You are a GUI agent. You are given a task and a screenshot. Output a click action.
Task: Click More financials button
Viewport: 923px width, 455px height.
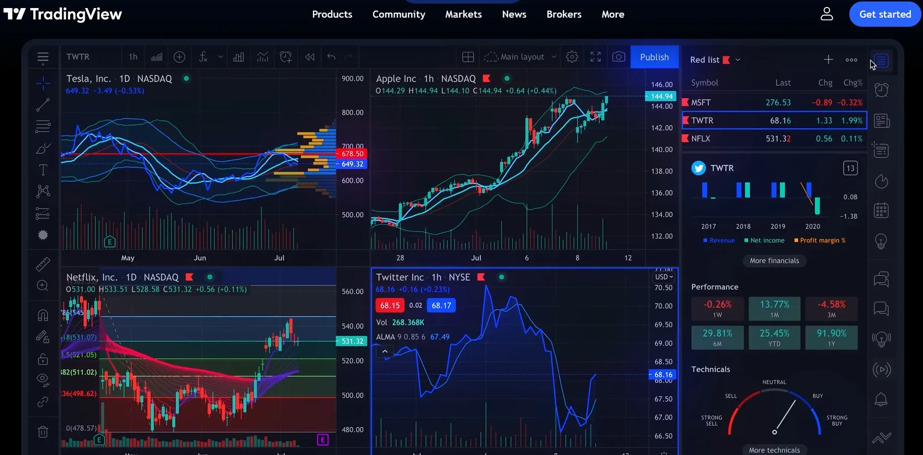(774, 261)
